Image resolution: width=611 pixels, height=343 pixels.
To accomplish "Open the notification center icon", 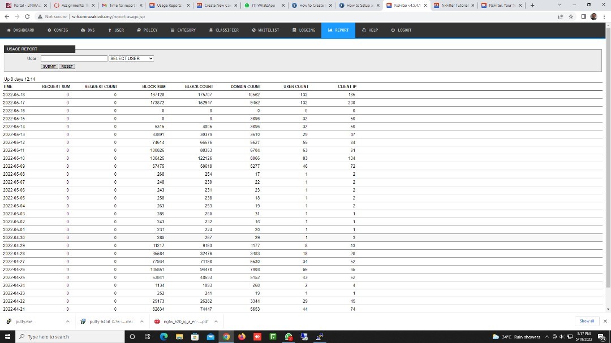I will pyautogui.click(x=601, y=337).
